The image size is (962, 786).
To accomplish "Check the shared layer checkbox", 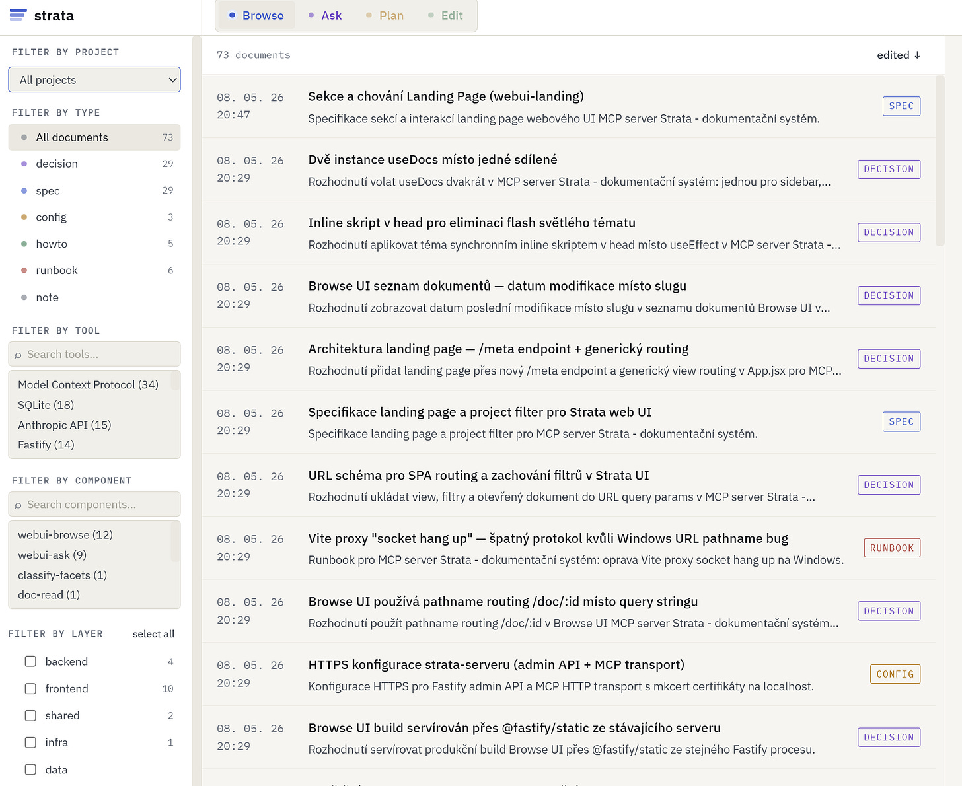I will point(30,715).
